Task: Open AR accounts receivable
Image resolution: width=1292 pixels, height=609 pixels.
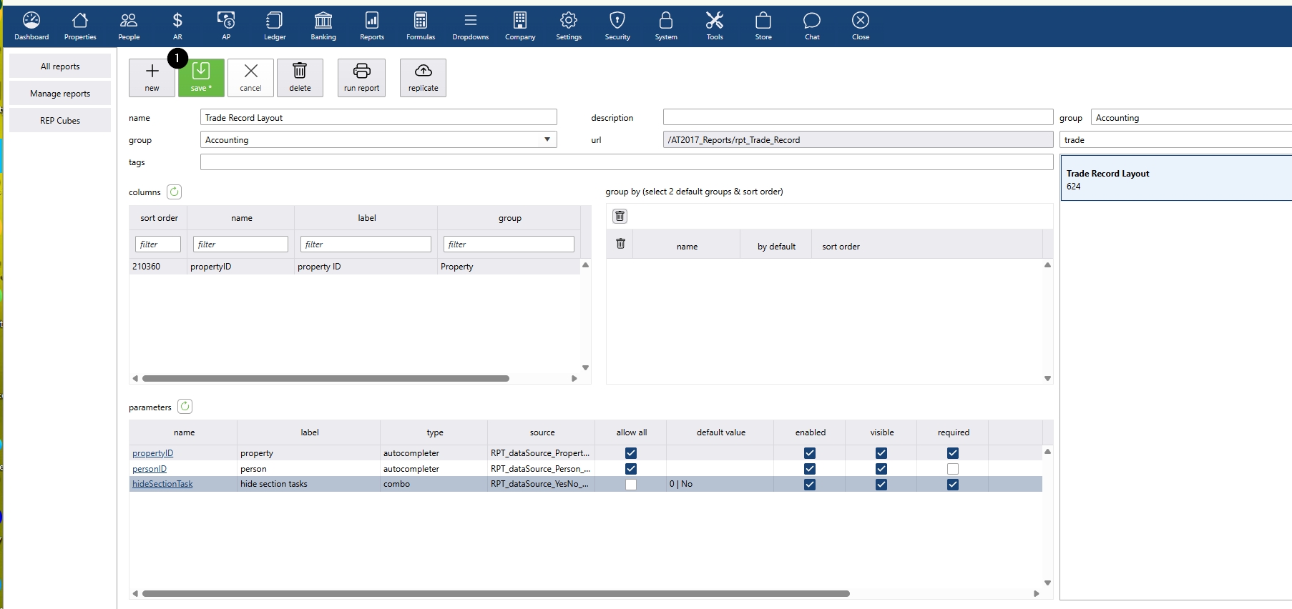Action: click(x=177, y=26)
